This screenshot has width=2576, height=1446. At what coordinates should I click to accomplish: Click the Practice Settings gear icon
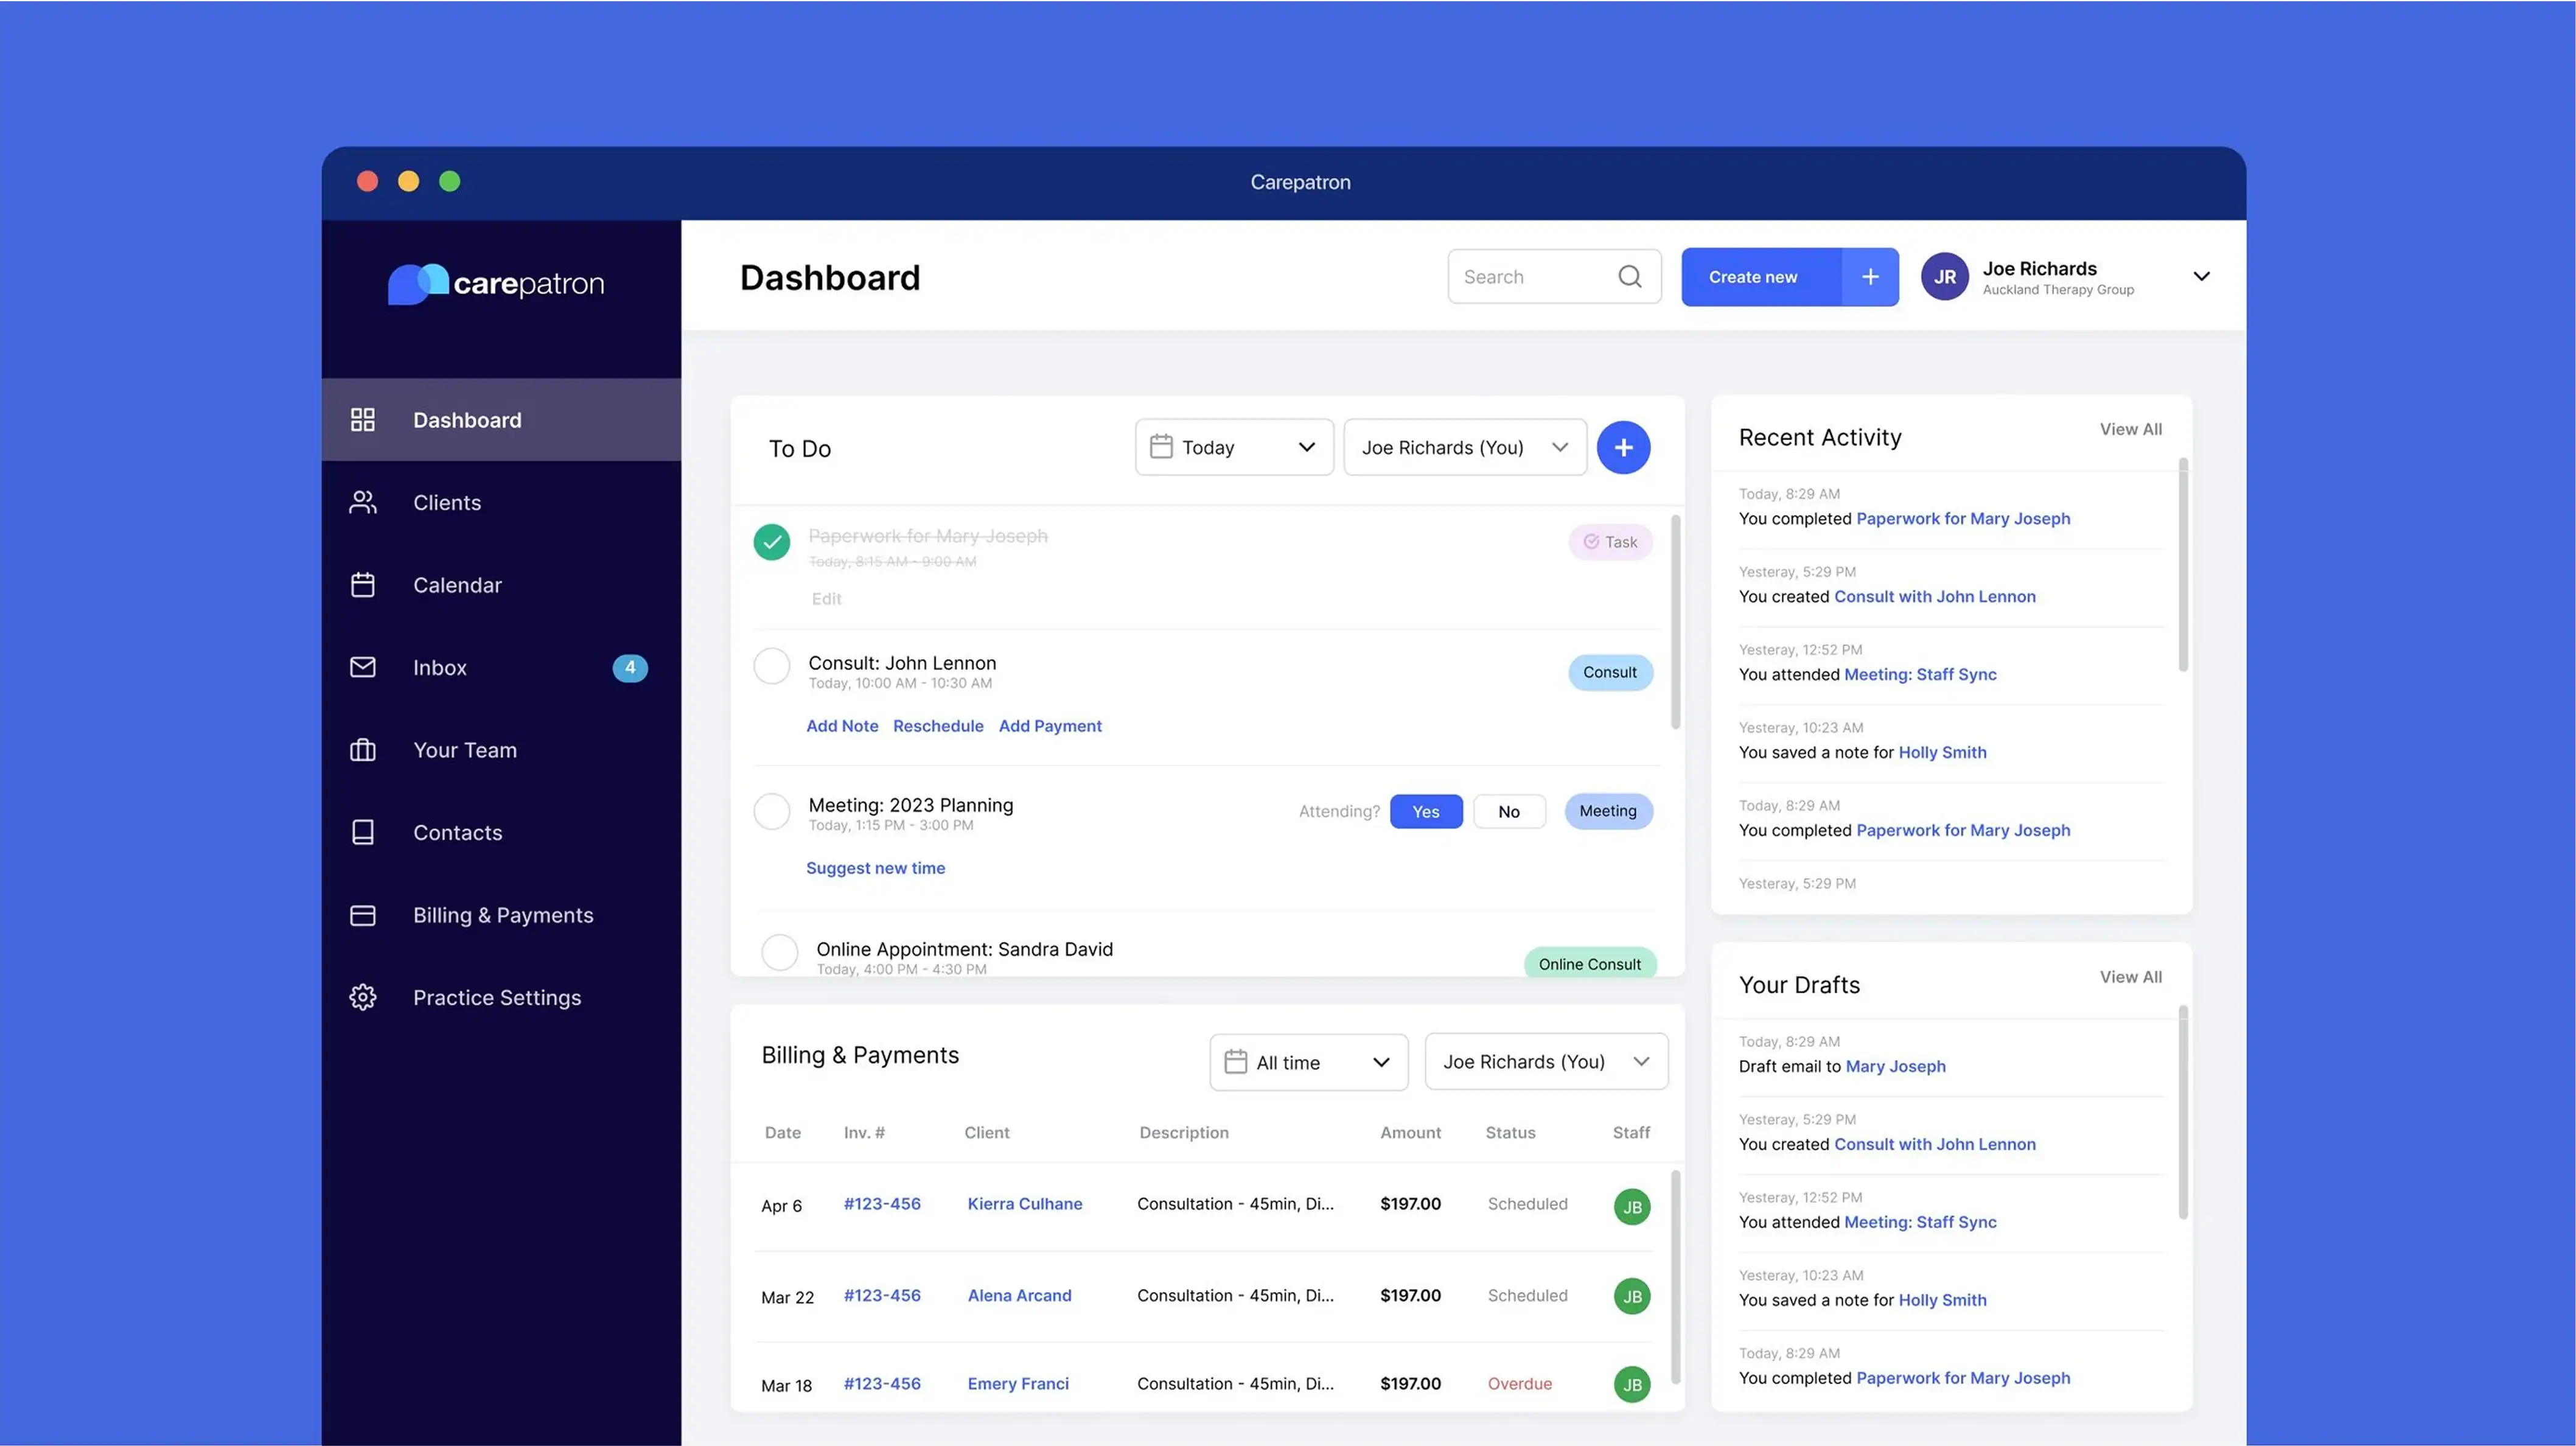[363, 997]
